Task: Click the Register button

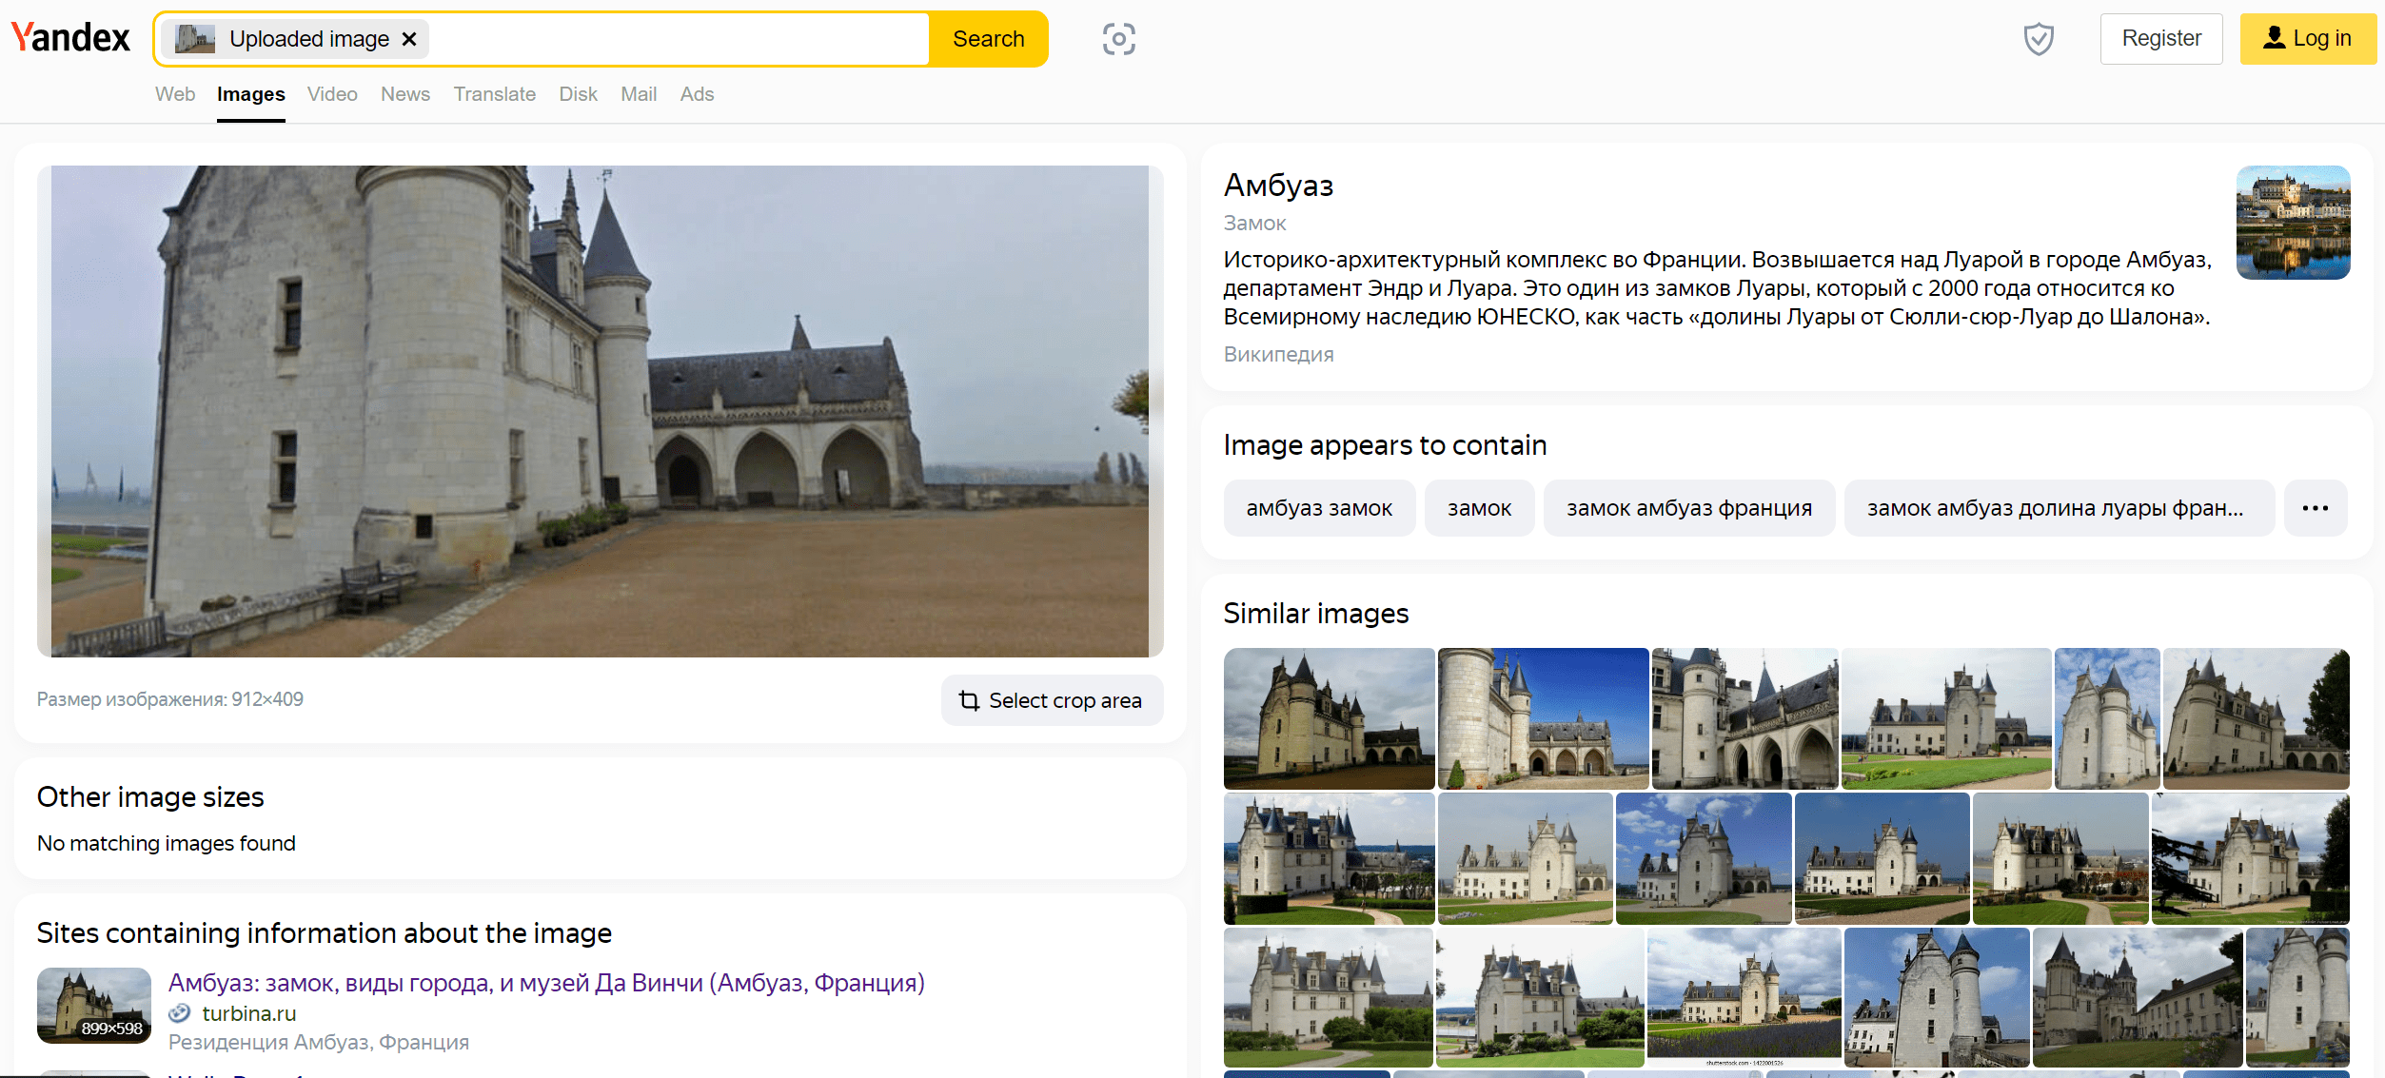Action: (x=2161, y=39)
